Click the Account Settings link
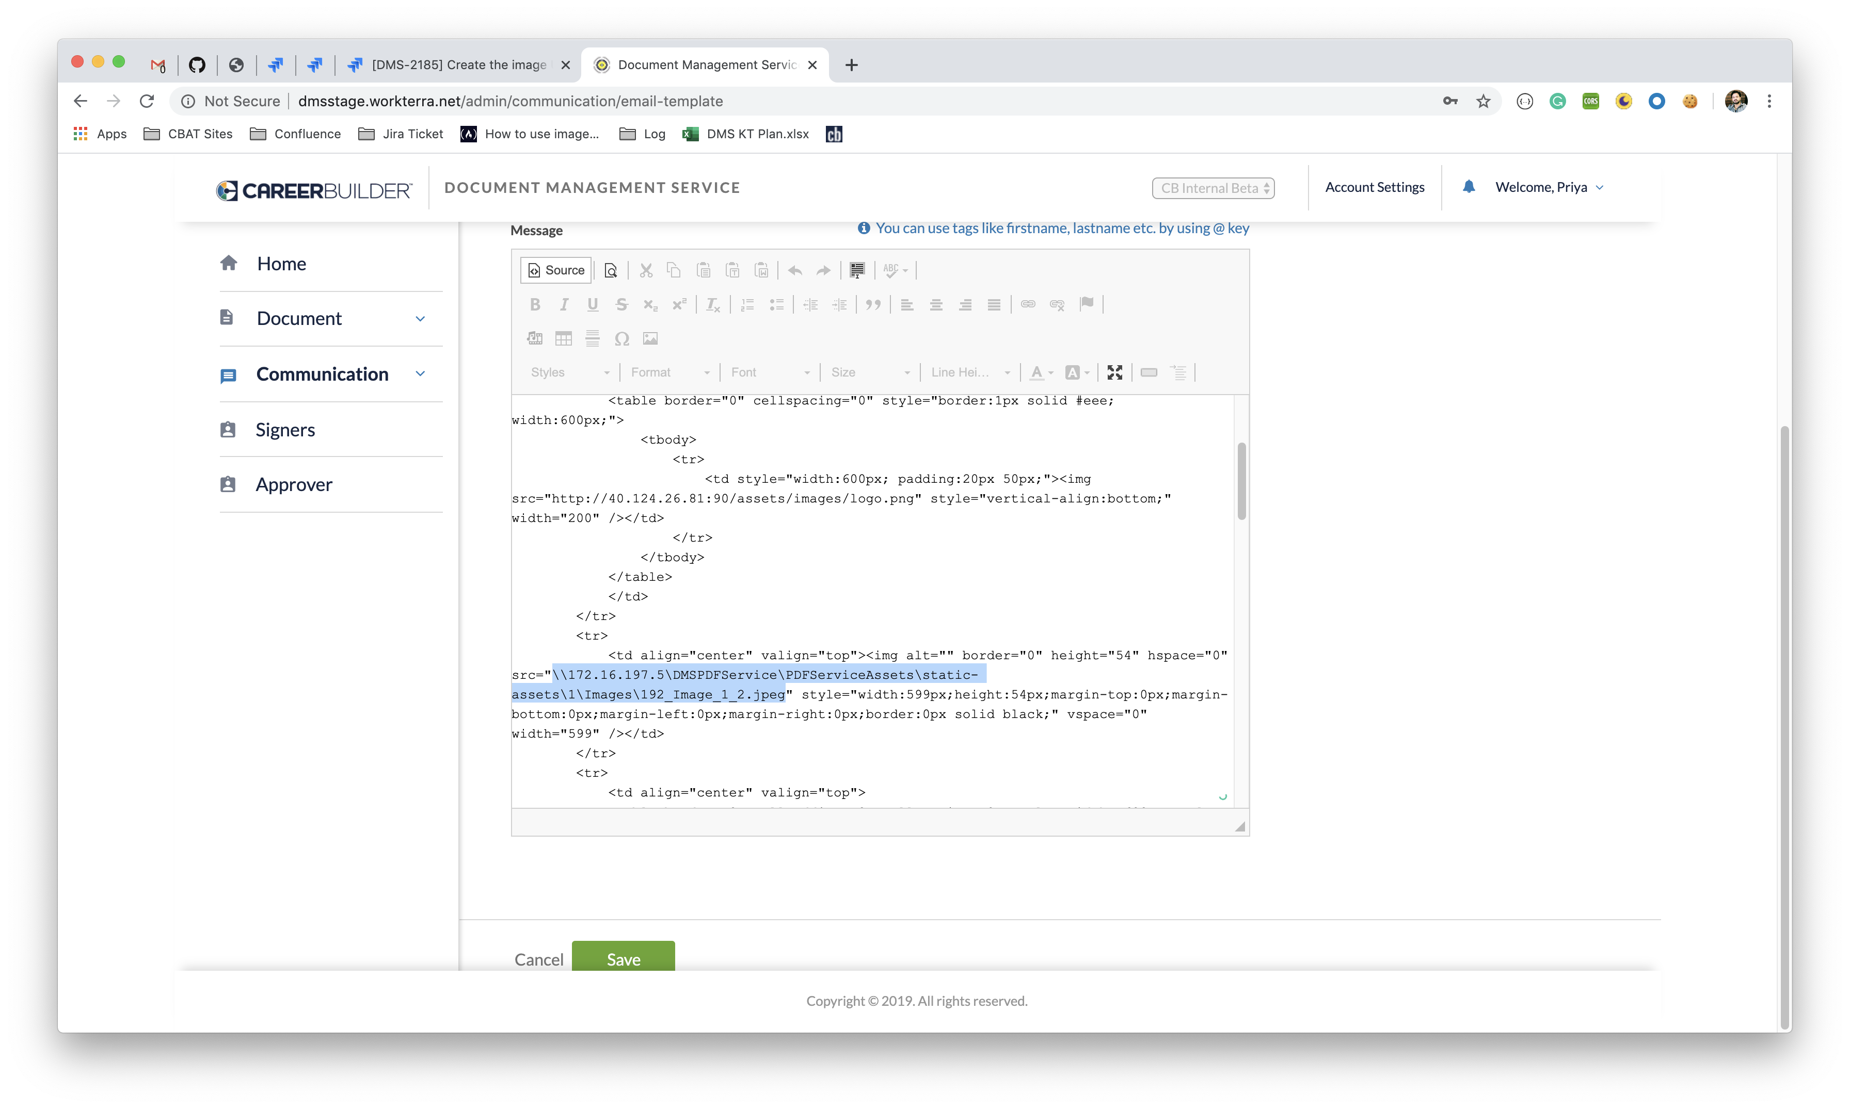The image size is (1850, 1109). (1375, 188)
